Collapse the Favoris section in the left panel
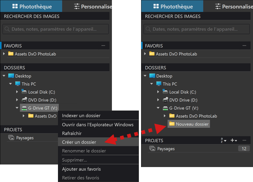Screen dimensions: 253x182 pyautogui.click(x=103, y=46)
